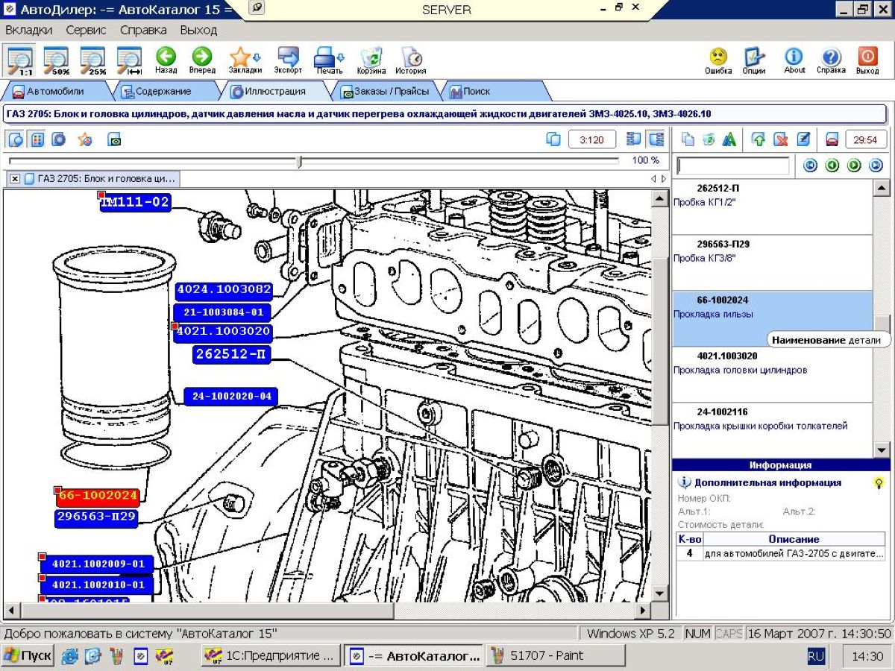Click the red X delete icon
The width and height of the screenshot is (895, 671).
tap(781, 139)
